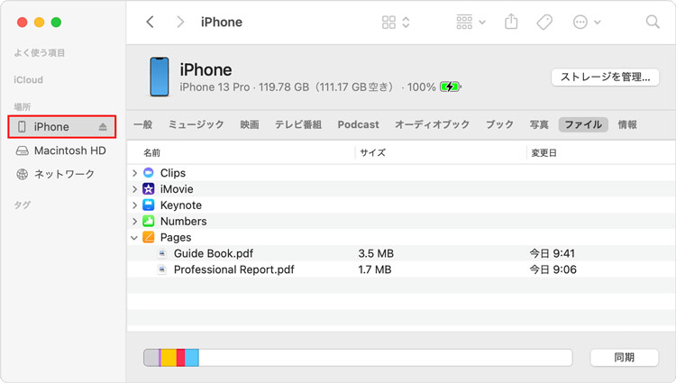Switch to the 情報 tab
The width and height of the screenshot is (676, 383).
[627, 124]
